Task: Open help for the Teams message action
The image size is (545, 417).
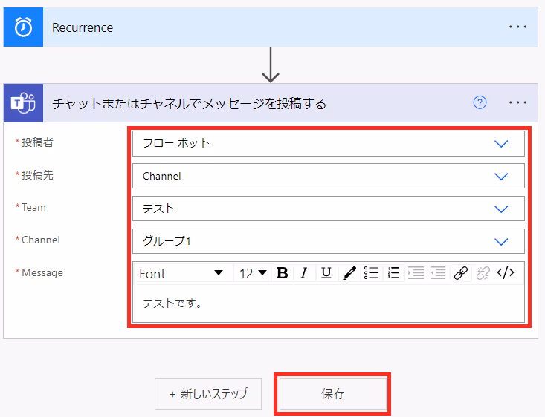Action: 480,102
